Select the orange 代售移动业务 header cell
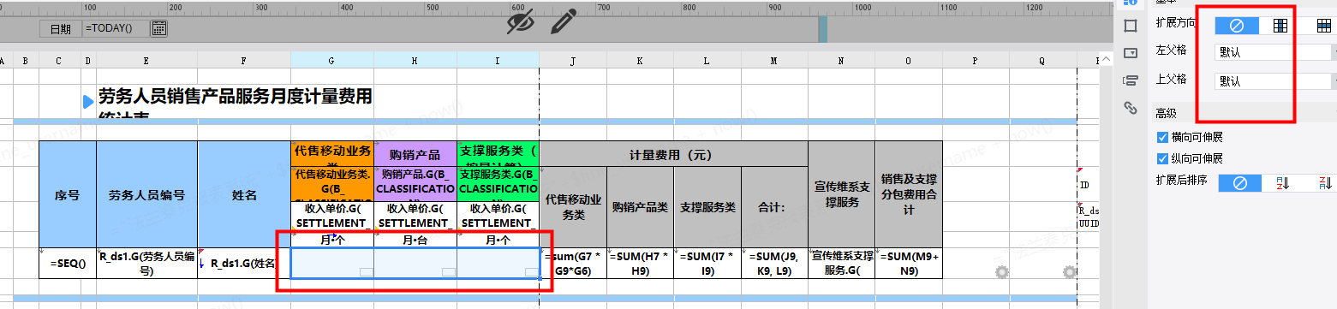Viewport: 1337px width, 309px height. pos(331,154)
